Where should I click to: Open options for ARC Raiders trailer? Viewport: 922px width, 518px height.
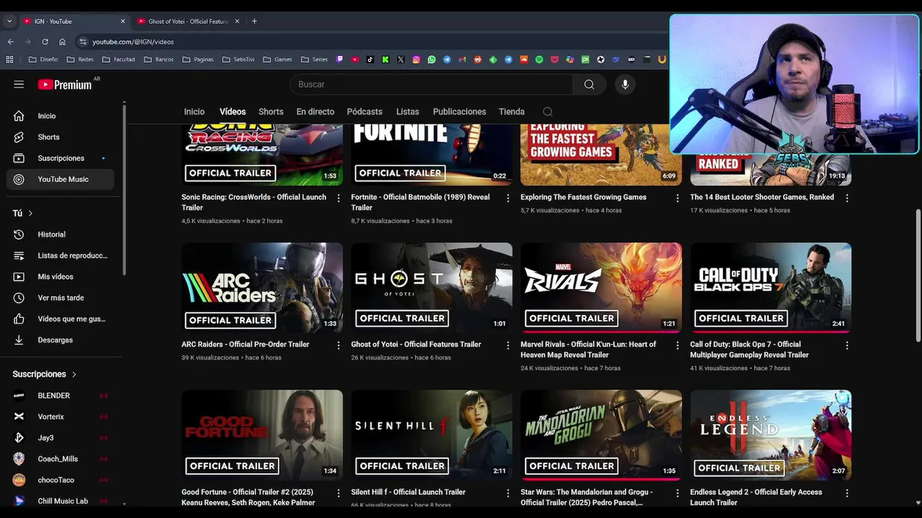point(339,345)
